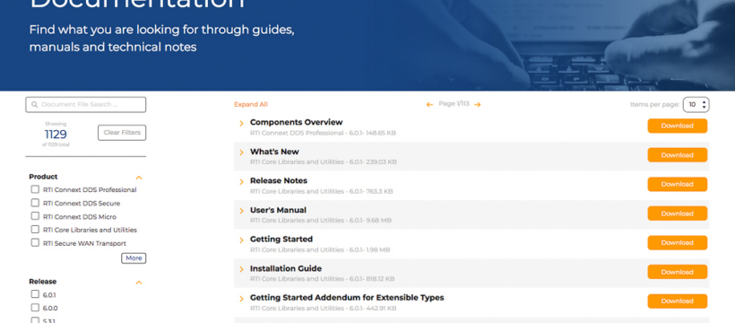Download Getting Started document
Viewport: 735px width, 323px height.
pyautogui.click(x=678, y=243)
